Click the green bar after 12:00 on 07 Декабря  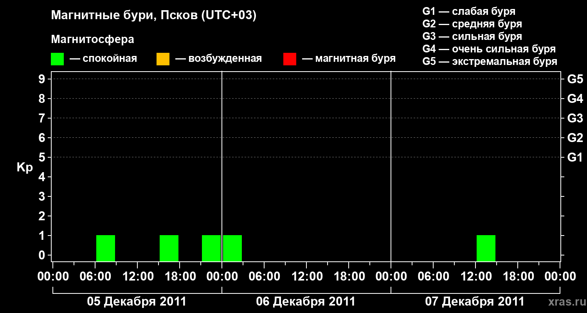pyautogui.click(x=486, y=248)
